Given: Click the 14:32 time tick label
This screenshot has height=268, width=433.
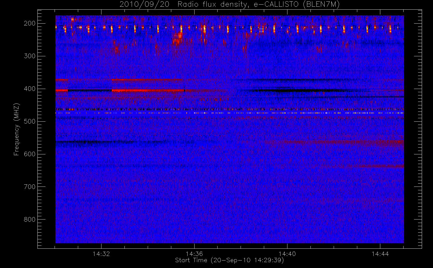Looking at the screenshot, I should (101, 254).
